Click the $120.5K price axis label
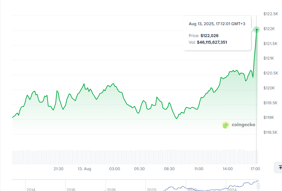 coord(271,73)
